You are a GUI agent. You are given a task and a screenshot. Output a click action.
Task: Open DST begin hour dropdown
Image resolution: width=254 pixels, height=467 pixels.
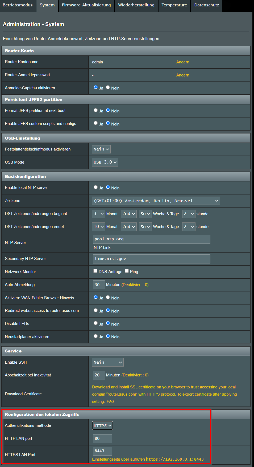pyautogui.click(x=189, y=214)
